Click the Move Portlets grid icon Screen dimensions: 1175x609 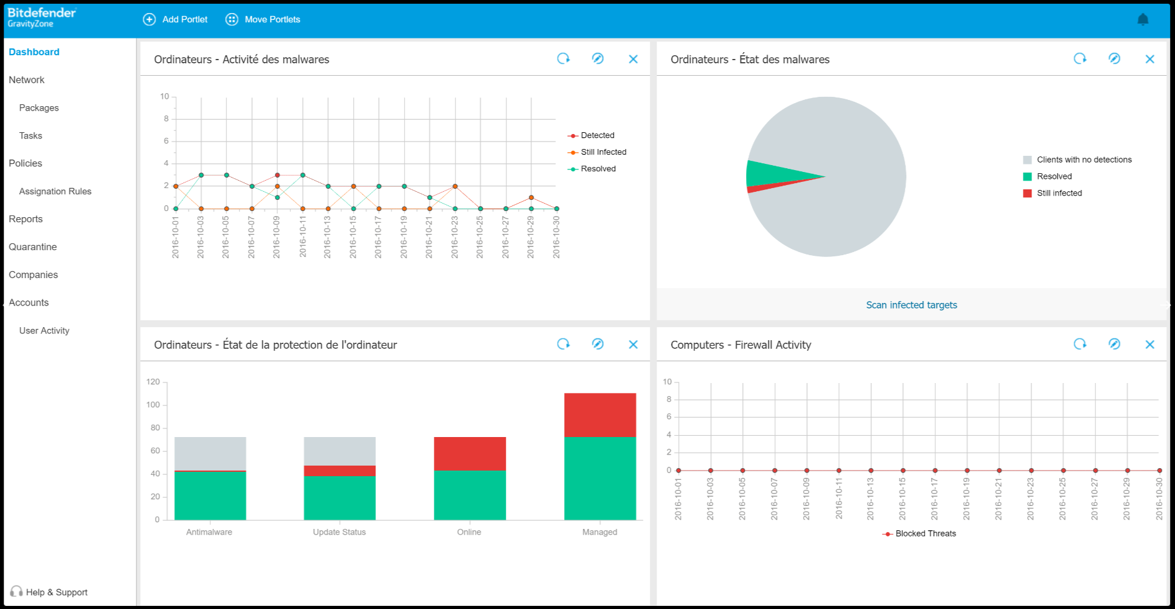click(x=232, y=19)
